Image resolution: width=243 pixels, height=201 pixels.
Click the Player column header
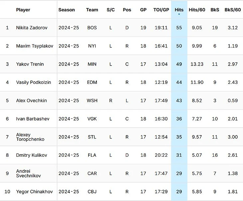[x=23, y=10]
